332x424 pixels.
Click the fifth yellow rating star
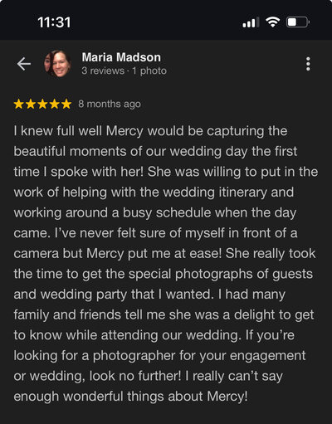(x=66, y=104)
